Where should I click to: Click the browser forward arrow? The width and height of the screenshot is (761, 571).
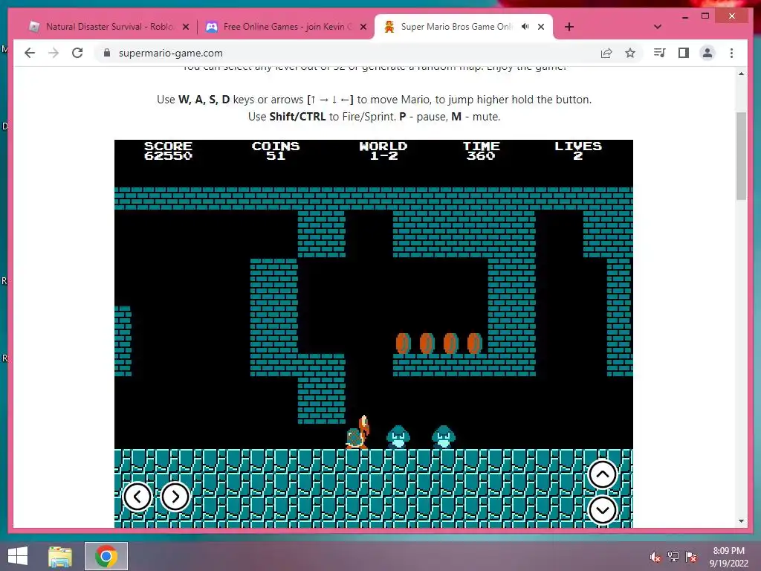[54, 53]
